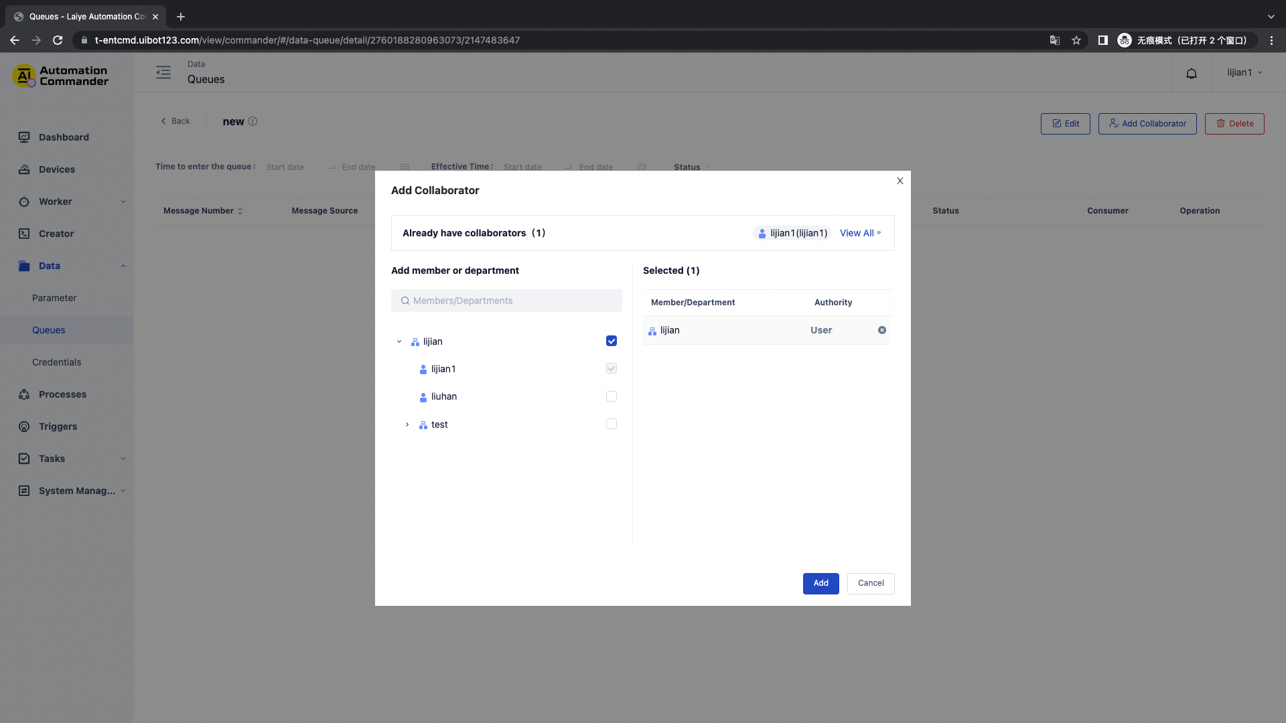Image resolution: width=1286 pixels, height=723 pixels.
Task: Open the lijian1 user account dropdown
Action: [x=1244, y=72]
